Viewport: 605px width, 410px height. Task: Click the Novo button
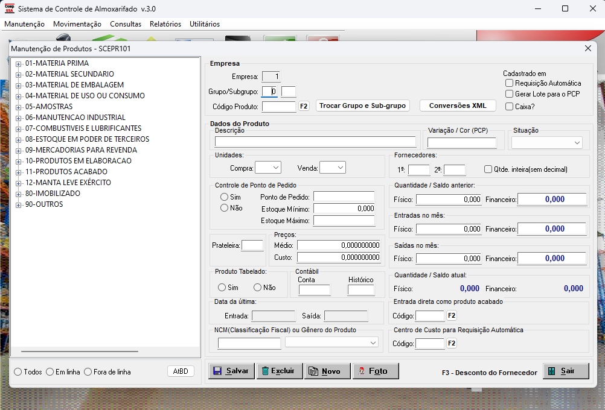(327, 371)
